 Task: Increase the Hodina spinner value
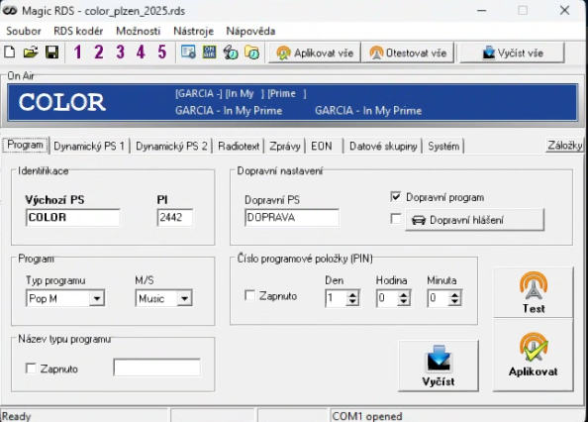click(404, 295)
